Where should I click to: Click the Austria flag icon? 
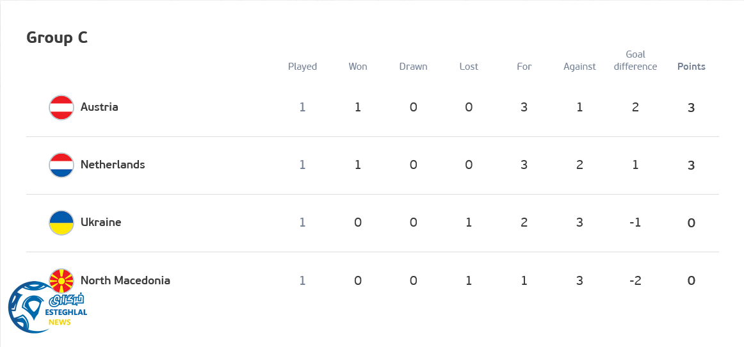61,108
